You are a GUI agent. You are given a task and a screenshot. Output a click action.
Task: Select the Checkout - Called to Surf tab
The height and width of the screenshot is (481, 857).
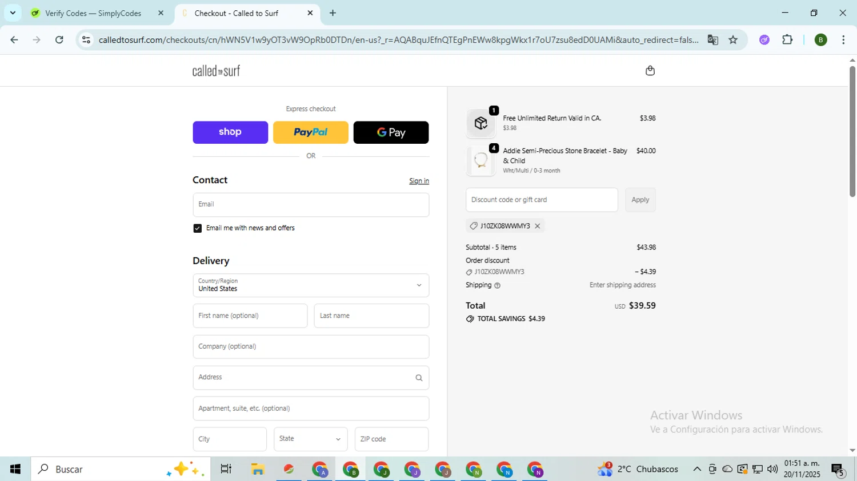point(247,13)
